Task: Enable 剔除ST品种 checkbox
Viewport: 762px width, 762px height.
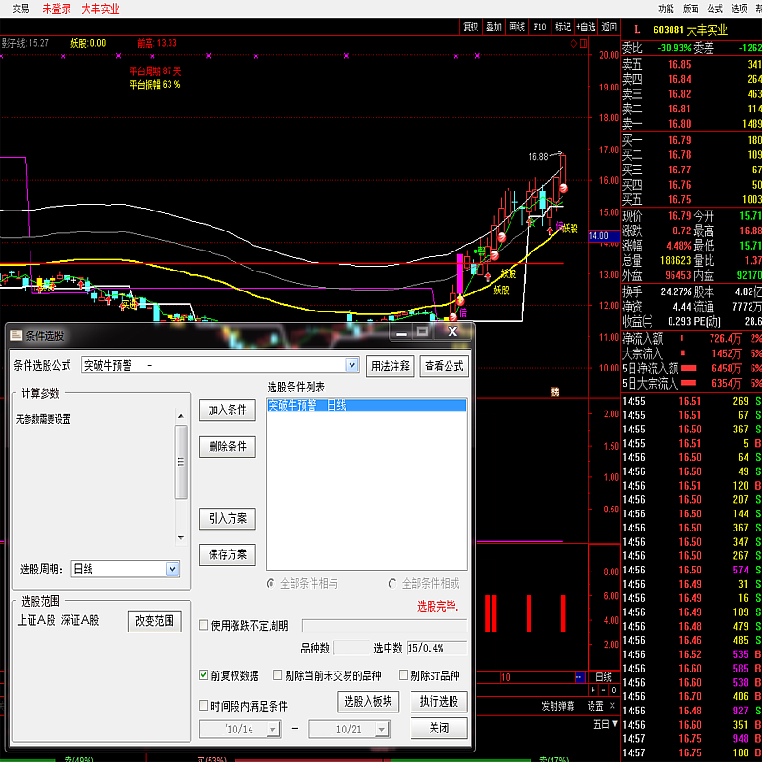Action: click(404, 675)
